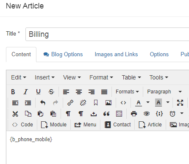Redo the last action

click(x=56, y=103)
